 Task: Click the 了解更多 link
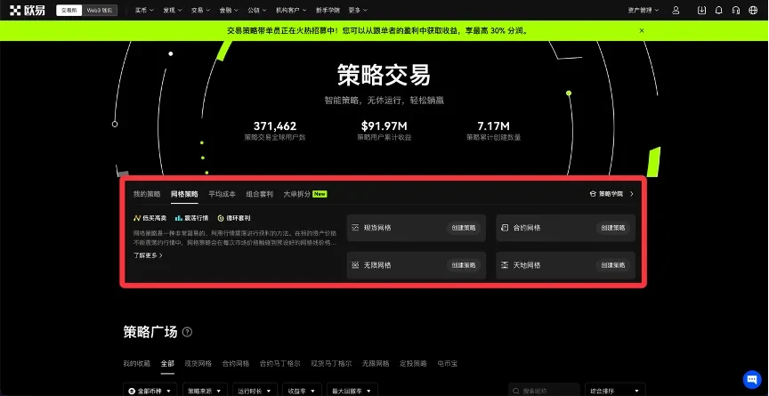pyautogui.click(x=148, y=255)
